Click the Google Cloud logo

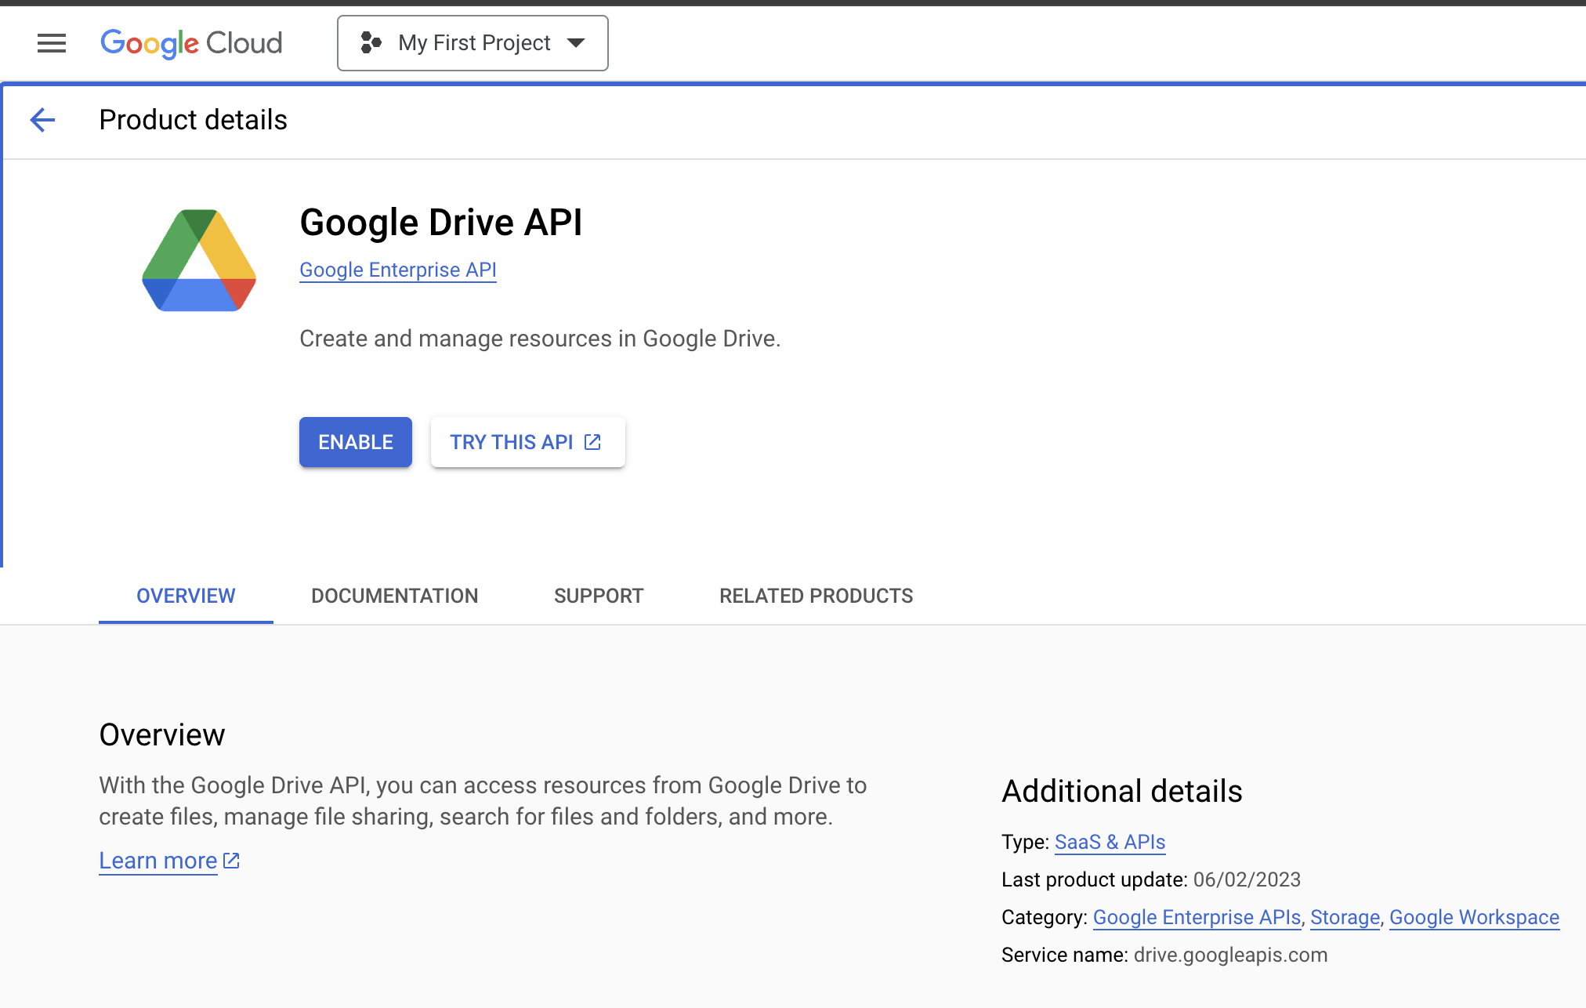click(x=190, y=43)
